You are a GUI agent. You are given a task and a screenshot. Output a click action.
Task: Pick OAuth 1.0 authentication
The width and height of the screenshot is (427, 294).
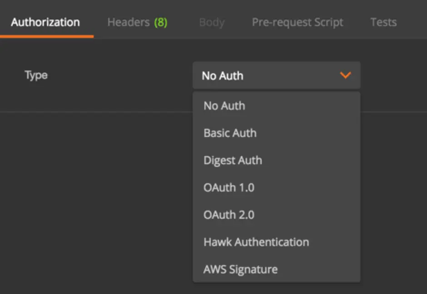(229, 188)
